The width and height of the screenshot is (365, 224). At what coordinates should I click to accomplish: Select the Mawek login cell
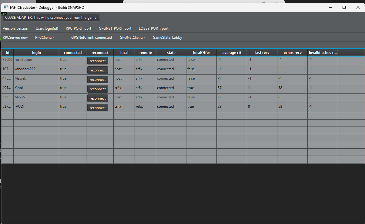click(x=36, y=79)
